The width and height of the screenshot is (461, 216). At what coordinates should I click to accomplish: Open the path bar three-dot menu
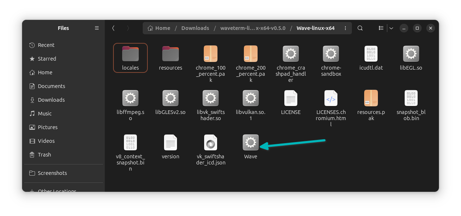pos(345,28)
